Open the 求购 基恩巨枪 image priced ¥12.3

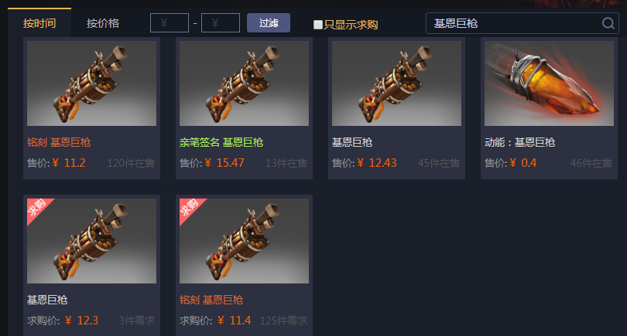pos(91,241)
